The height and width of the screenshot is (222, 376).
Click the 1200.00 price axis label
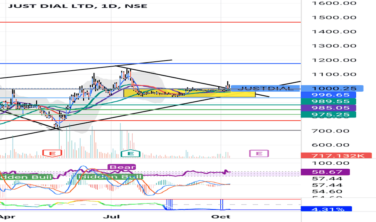click(x=334, y=60)
